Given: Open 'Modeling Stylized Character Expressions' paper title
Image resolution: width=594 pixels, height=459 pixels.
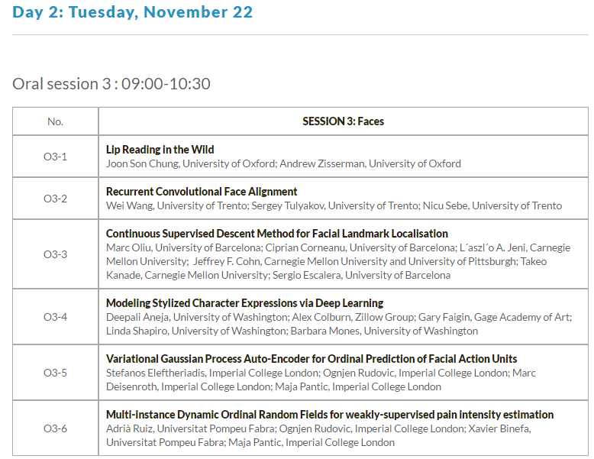Looking at the screenshot, I should [x=244, y=303].
